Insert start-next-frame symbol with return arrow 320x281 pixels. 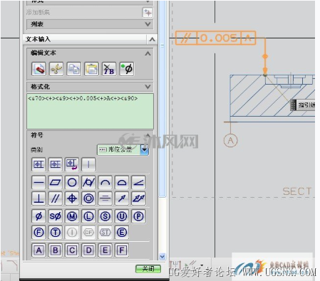pyautogui.click(x=72, y=164)
